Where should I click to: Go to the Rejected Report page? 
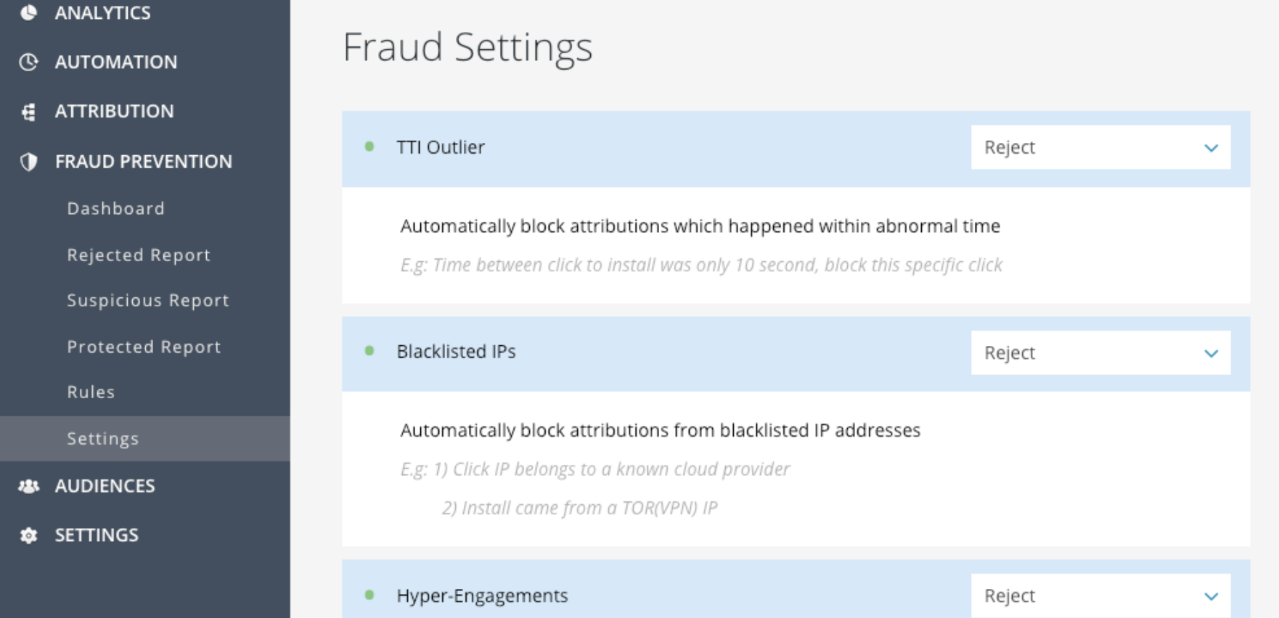pyautogui.click(x=139, y=255)
